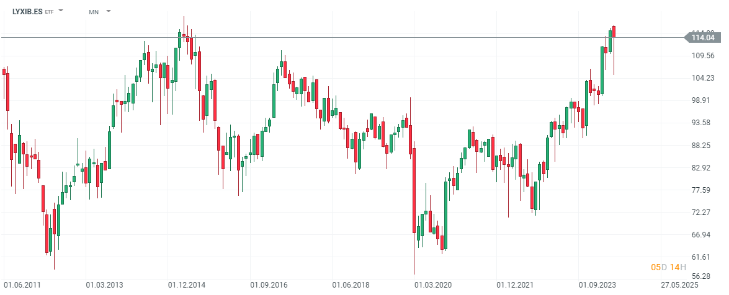
Task: Click the 01.03.2020 date on time axis
Action: click(x=432, y=285)
